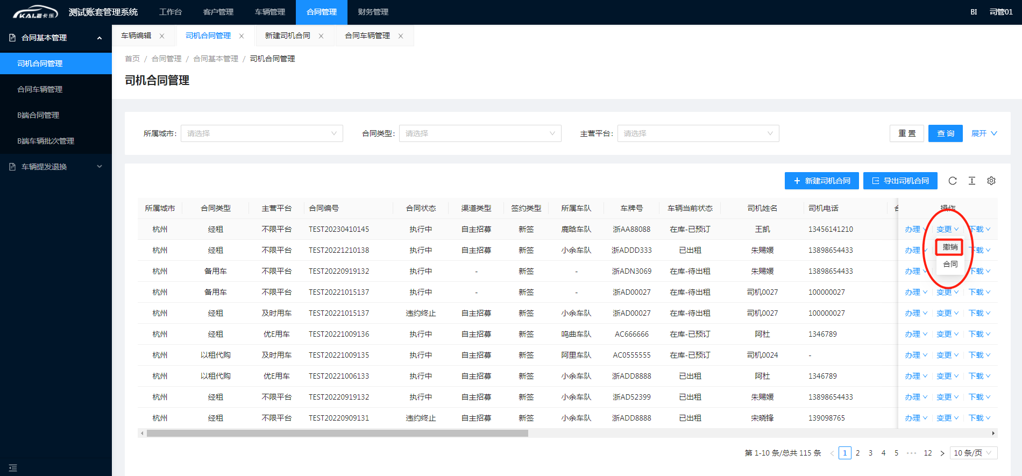Image resolution: width=1022 pixels, height=476 pixels.
Task: Click scrollbar left arrow
Action: 141,433
